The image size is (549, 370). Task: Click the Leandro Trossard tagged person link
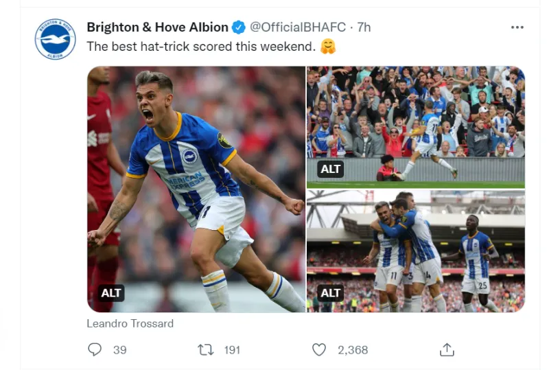130,323
